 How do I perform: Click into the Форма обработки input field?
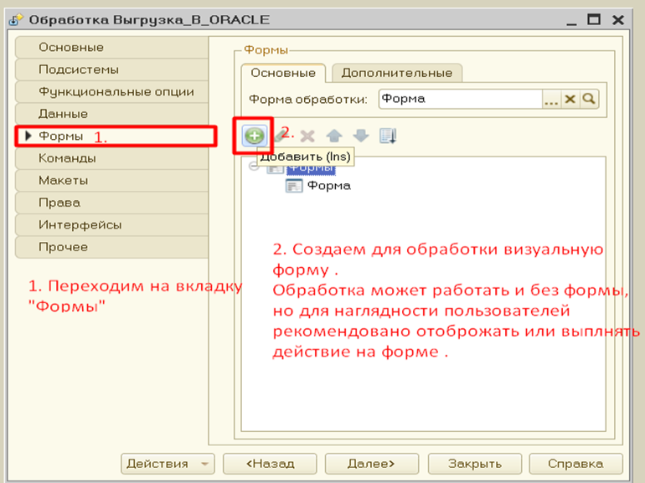click(461, 100)
